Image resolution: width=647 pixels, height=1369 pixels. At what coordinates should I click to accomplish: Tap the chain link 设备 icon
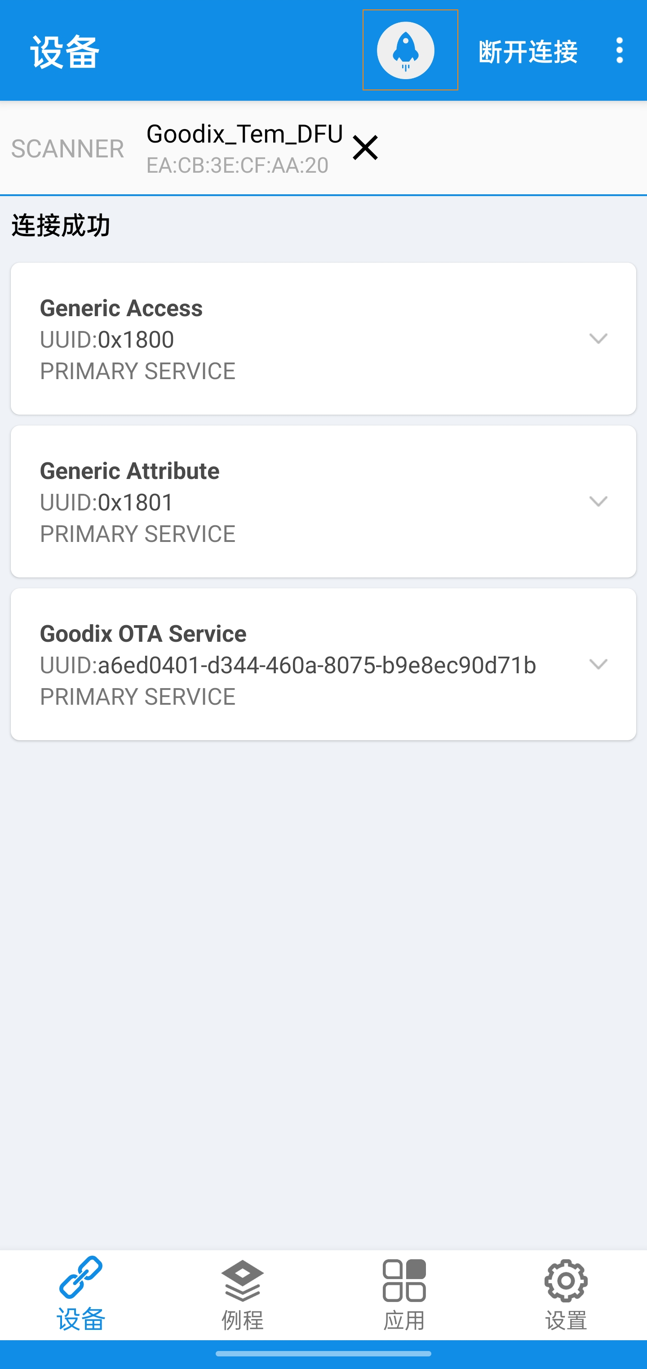tap(81, 1278)
